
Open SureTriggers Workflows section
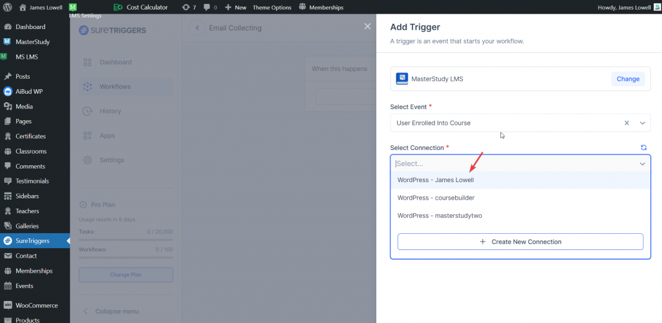point(125,87)
